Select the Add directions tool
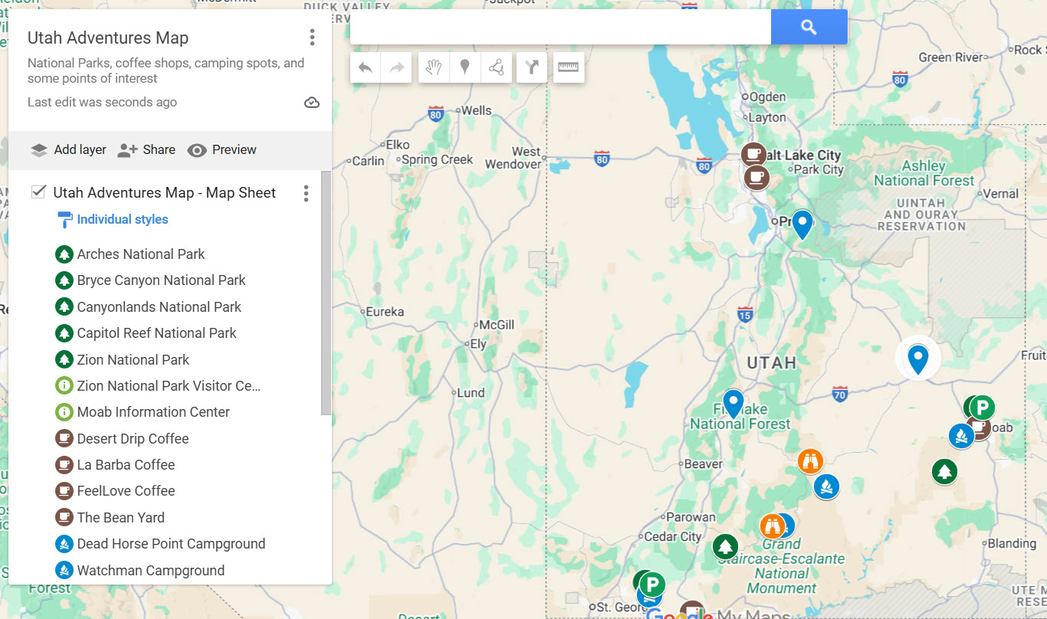This screenshot has height=619, width=1047. click(x=532, y=67)
